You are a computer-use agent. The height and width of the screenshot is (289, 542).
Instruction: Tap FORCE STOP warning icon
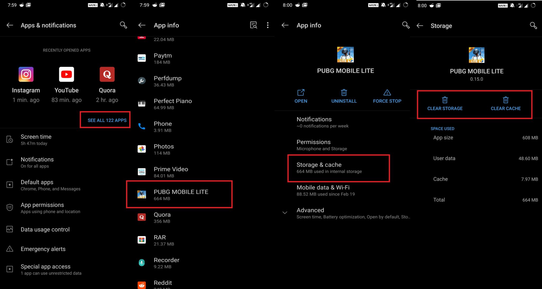(x=387, y=93)
